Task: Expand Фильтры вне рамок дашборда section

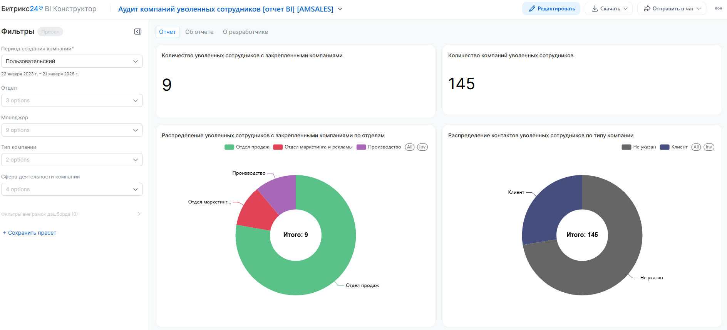Action: pyautogui.click(x=71, y=214)
